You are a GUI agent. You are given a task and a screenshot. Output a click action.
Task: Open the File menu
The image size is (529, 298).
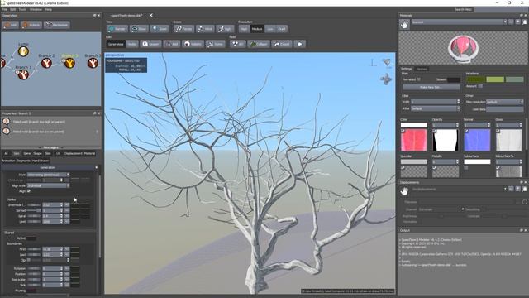coord(4,9)
